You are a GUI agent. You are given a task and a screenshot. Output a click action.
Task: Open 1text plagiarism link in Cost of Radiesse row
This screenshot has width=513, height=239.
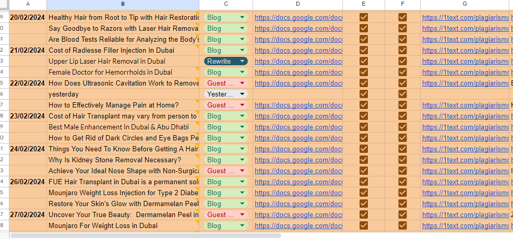tap(466, 50)
